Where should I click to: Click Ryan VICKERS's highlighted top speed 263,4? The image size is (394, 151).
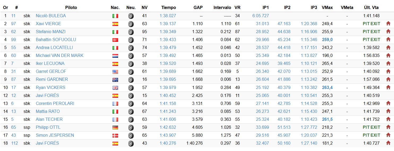[x=327, y=87]
